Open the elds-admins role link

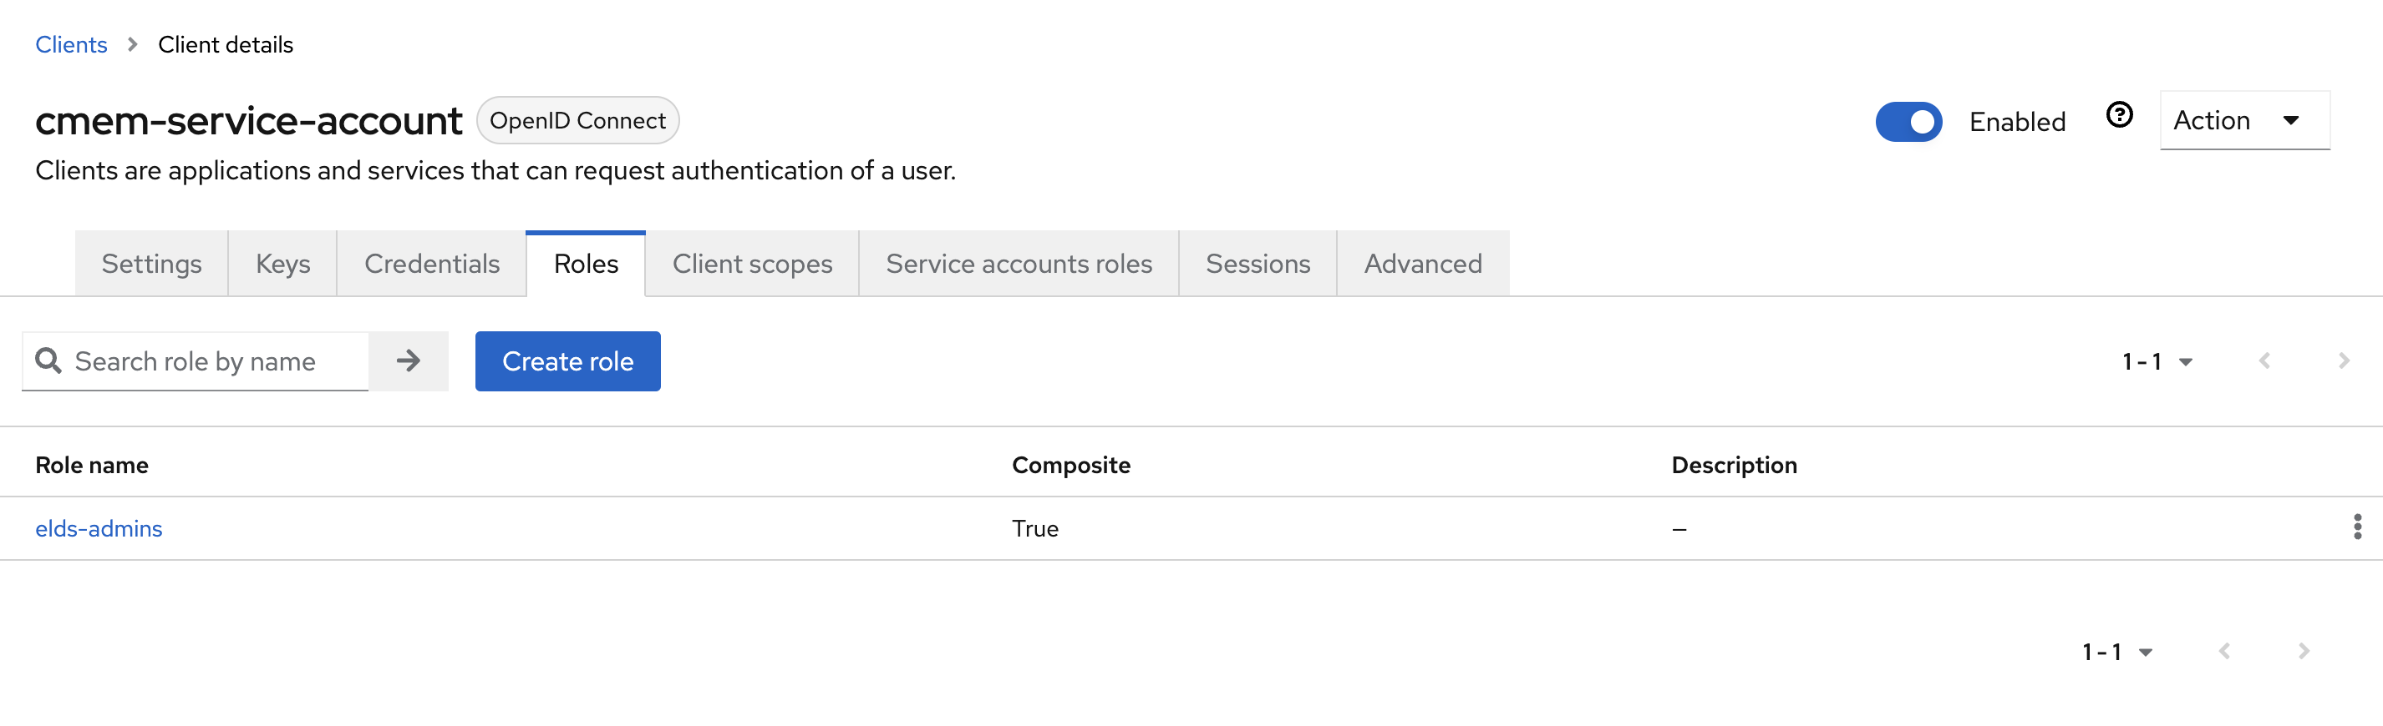click(x=99, y=528)
